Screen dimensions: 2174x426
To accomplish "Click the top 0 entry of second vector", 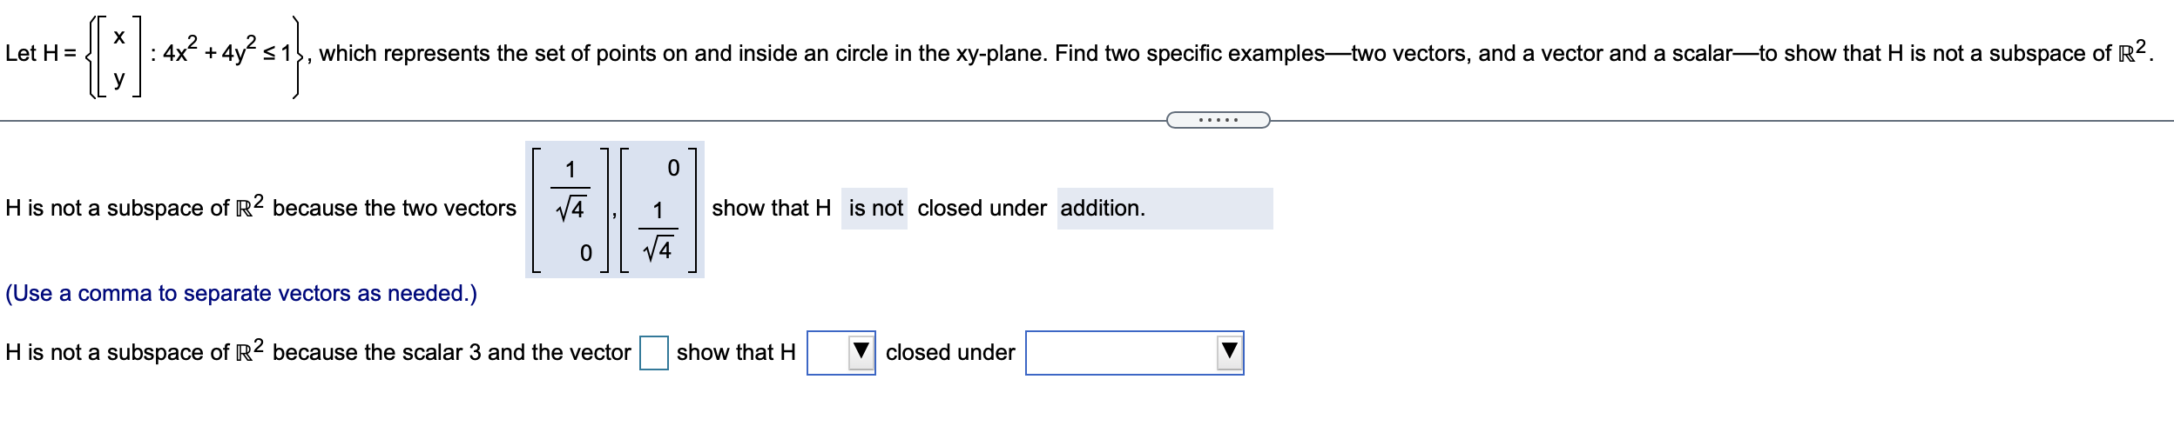I will pos(672,167).
